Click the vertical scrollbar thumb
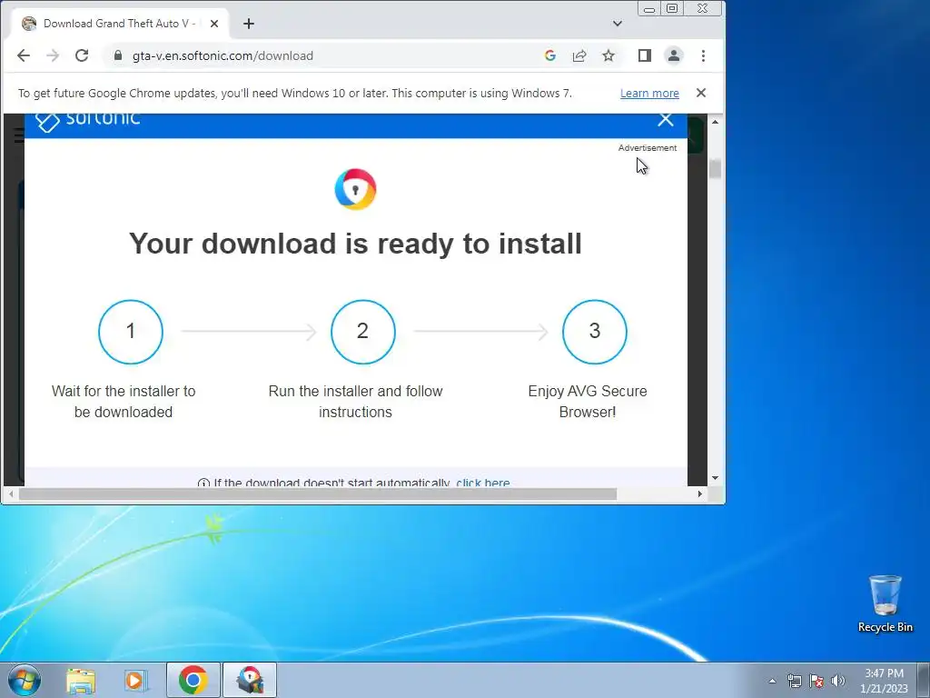This screenshot has height=698, width=930. 716,169
